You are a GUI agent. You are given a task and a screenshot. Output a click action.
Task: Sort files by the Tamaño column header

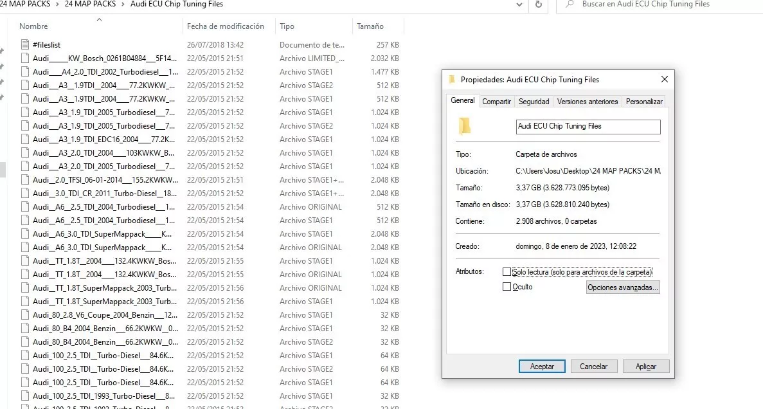(370, 26)
